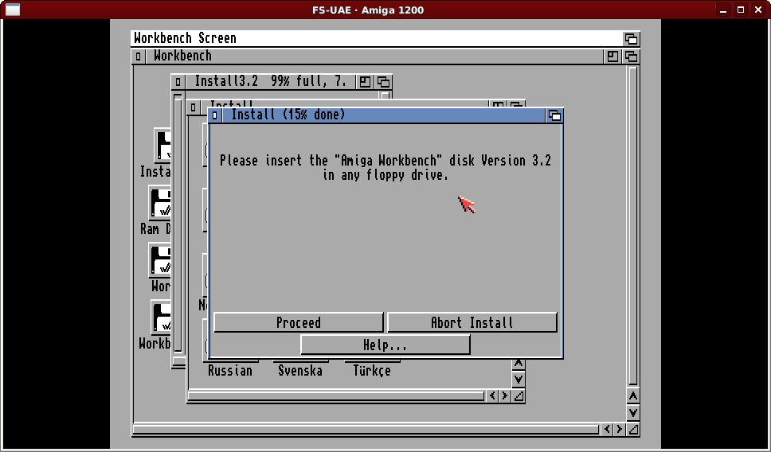Click close gadget of the background Install drawer
The image size is (771, 452).
(x=194, y=107)
